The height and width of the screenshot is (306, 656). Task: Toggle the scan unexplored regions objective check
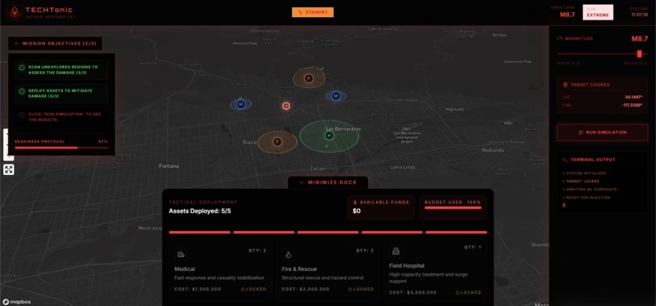point(22,68)
